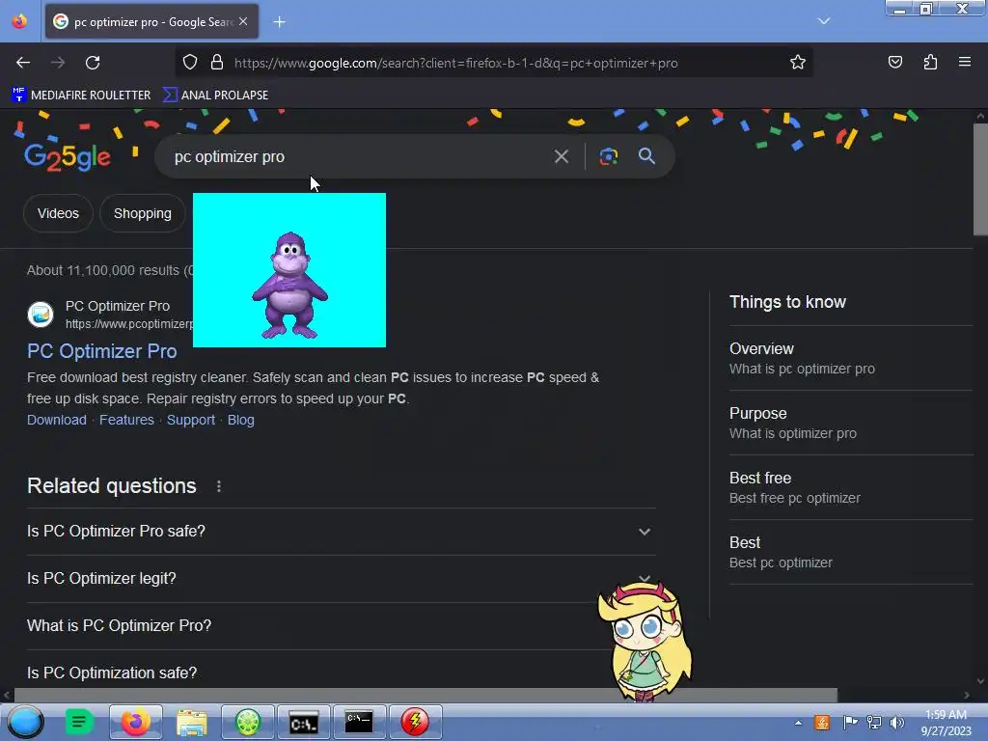The image size is (988, 741).
Task: Switch to Firefox in taskbar
Action: point(135,722)
